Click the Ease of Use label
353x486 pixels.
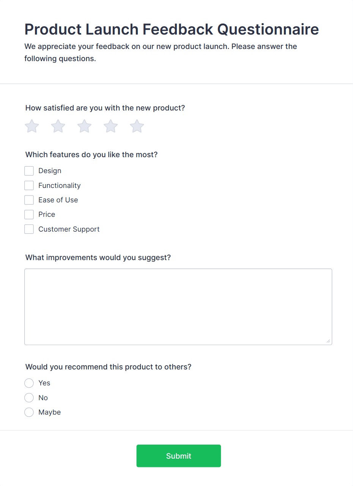(x=58, y=200)
